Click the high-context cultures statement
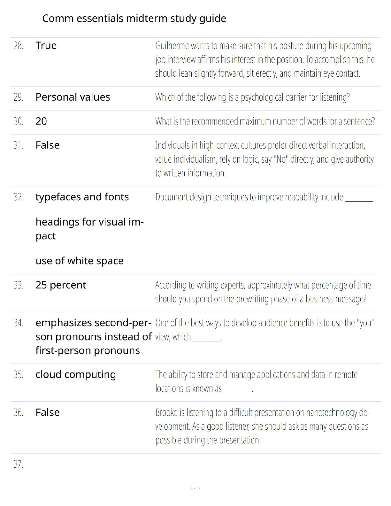Image resolution: width=391 pixels, height=506 pixels. [264, 159]
